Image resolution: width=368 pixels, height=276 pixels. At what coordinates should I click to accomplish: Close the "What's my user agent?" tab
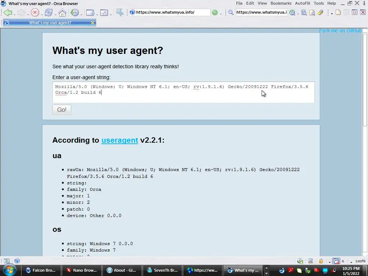(92, 23)
